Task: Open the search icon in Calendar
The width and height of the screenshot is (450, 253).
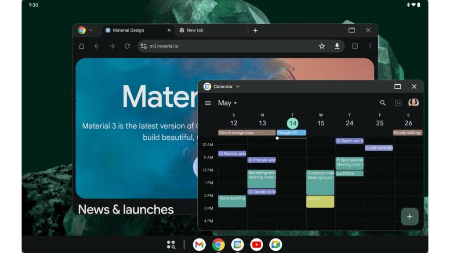Action: [x=382, y=103]
